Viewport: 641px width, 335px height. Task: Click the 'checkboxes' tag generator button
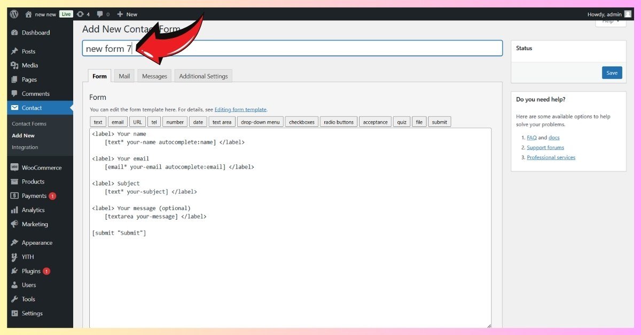(302, 122)
